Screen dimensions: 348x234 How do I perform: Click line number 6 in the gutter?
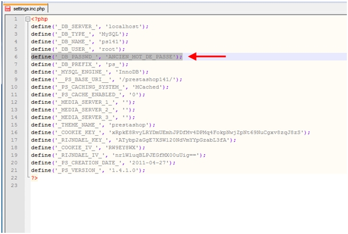16,57
